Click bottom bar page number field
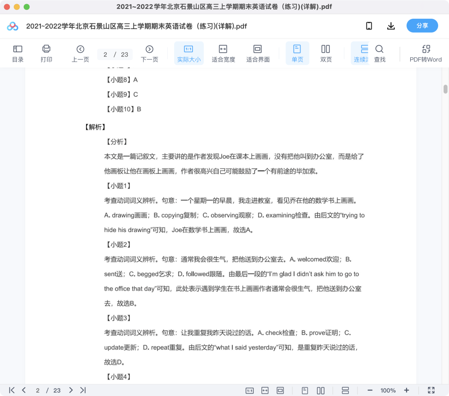 pyautogui.click(x=38, y=391)
